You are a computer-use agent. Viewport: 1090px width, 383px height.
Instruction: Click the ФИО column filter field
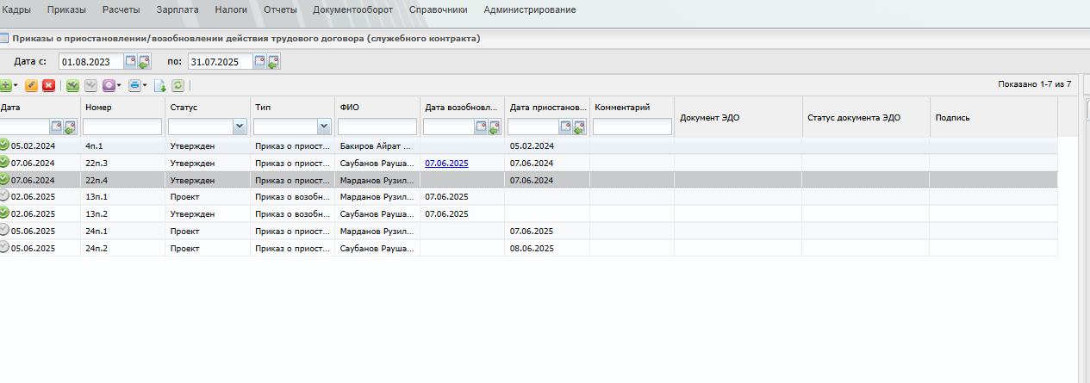[377, 127]
